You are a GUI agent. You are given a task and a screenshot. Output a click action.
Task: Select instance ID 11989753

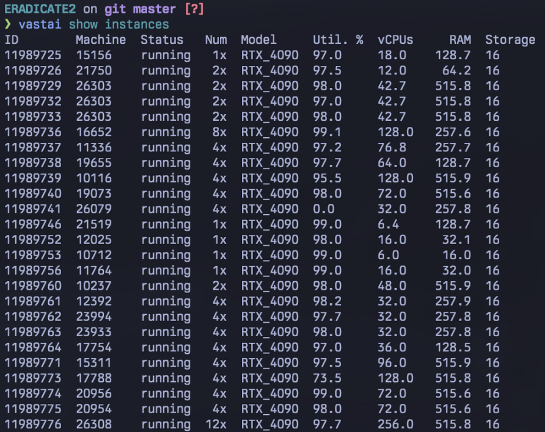pyautogui.click(x=33, y=255)
